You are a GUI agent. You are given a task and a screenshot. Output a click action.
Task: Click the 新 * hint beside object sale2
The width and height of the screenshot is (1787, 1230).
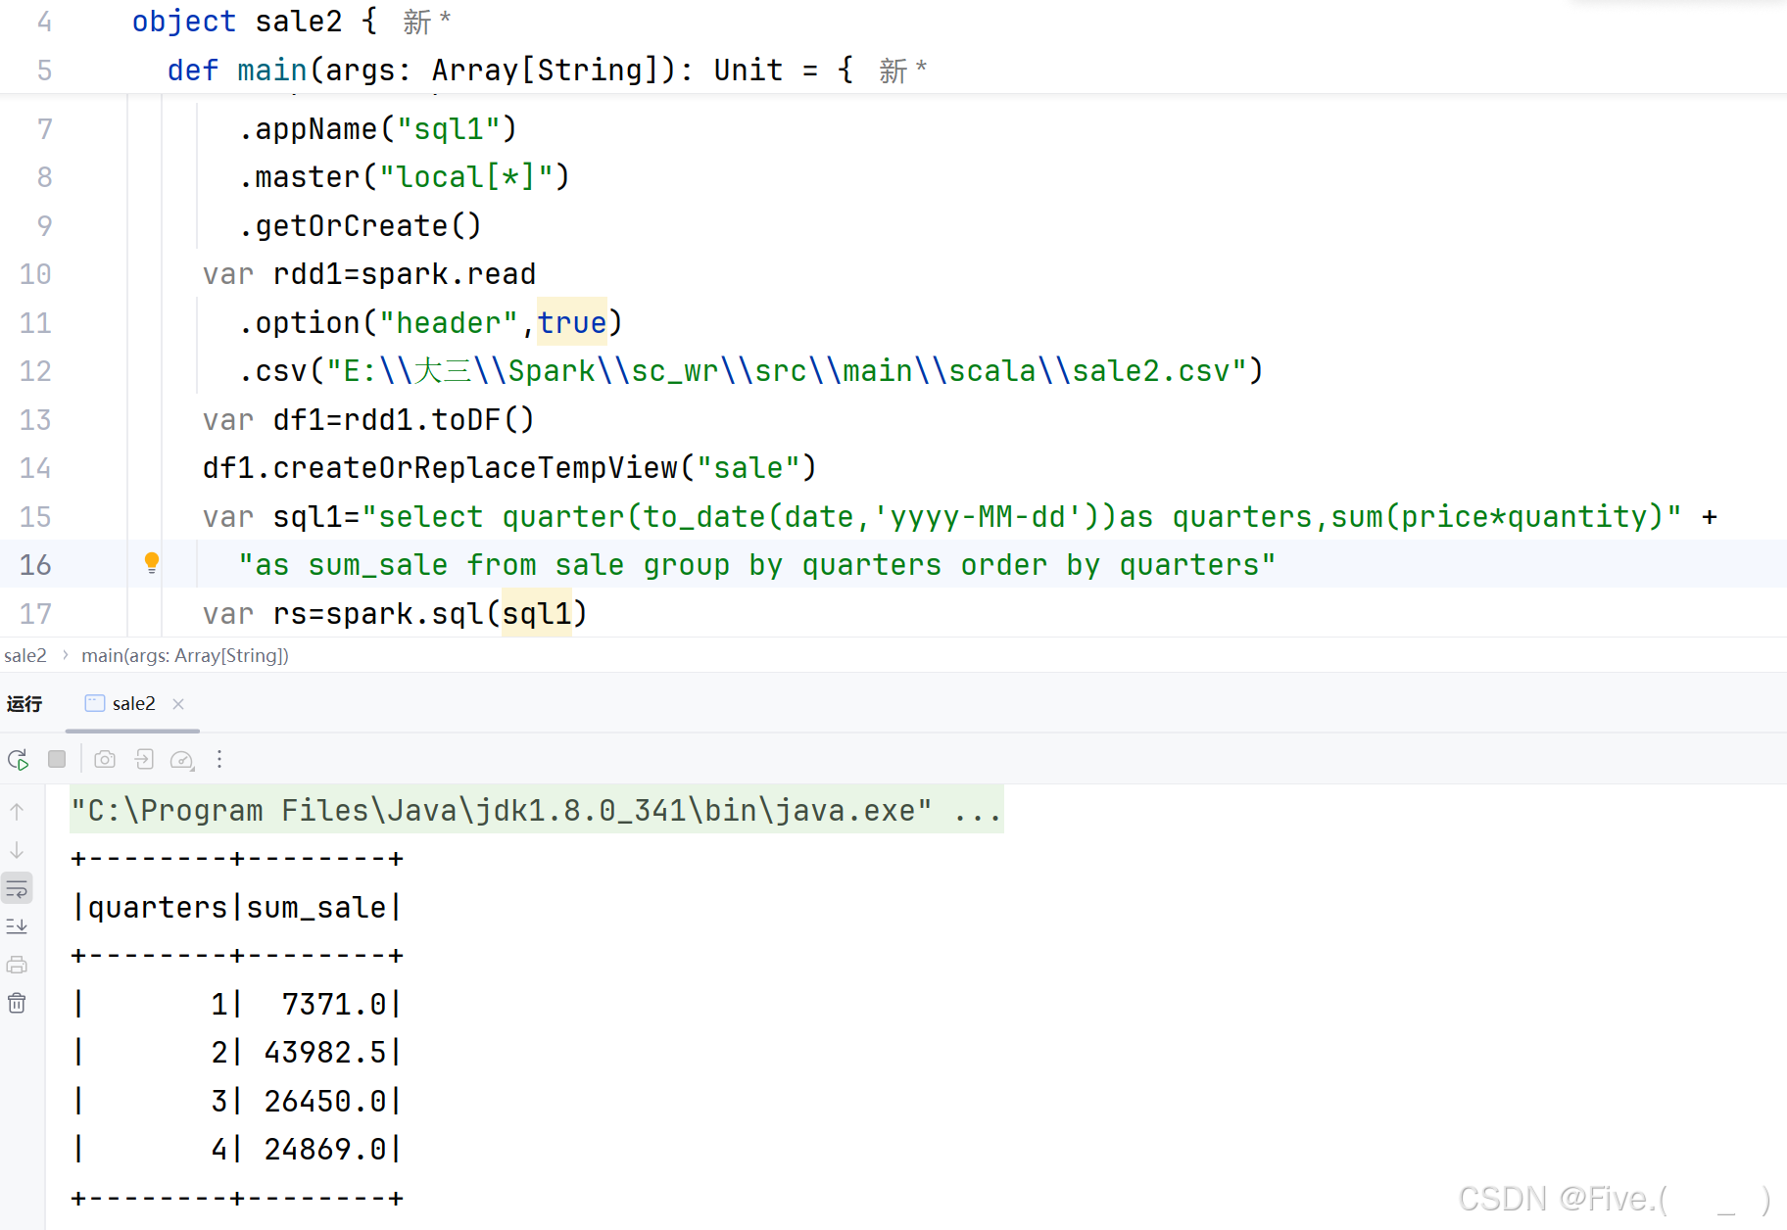click(x=426, y=21)
